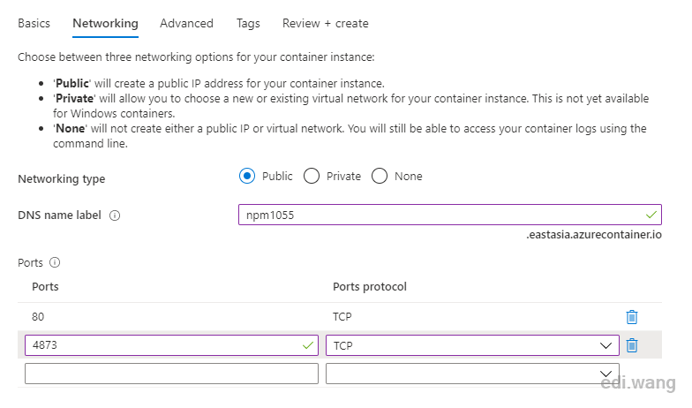692x408 pixels.
Task: Edit the 4873 port field
Action: pos(171,345)
